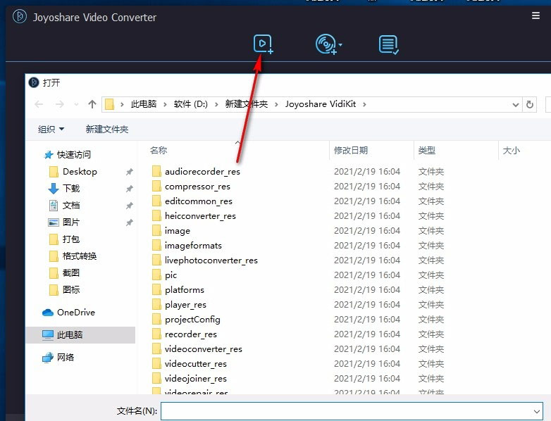This screenshot has width=551, height=421.
Task: Open the file name combo box dropdown
Action: pos(536,410)
